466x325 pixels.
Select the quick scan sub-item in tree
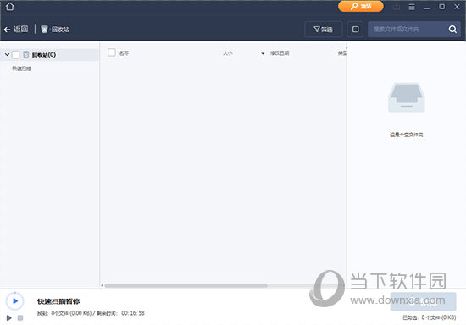[x=21, y=69]
